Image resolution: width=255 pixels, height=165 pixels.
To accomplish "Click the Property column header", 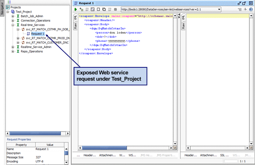I will click(21, 145).
